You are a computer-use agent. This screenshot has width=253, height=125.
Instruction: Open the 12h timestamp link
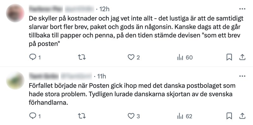pyautogui.click(x=104, y=9)
